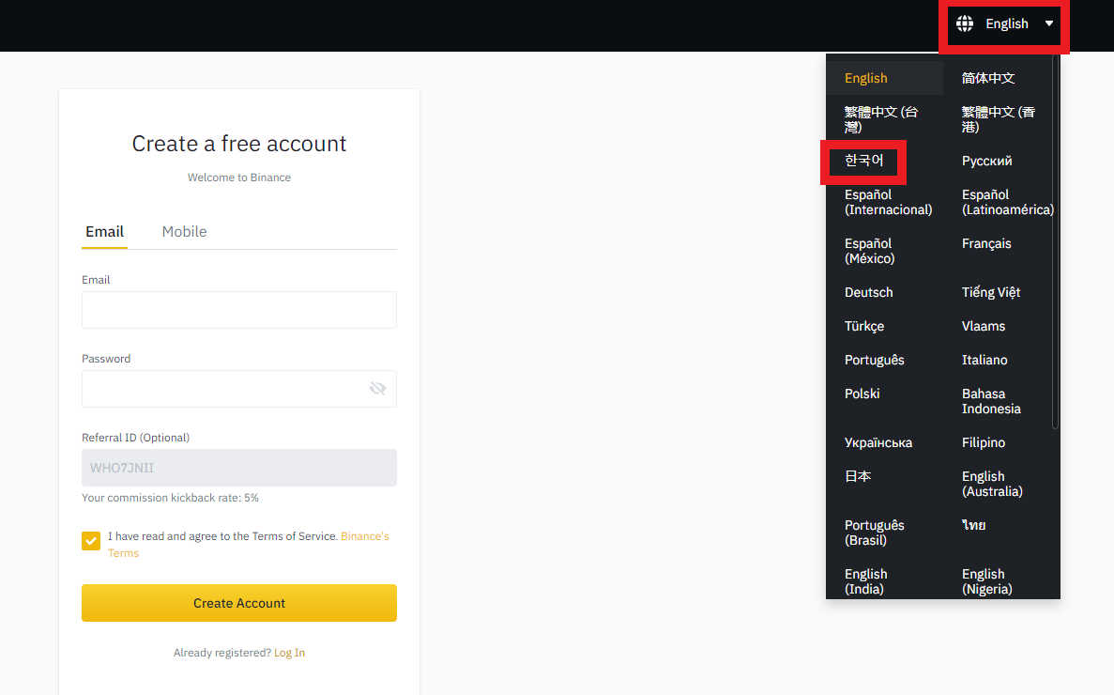Viewport: 1114px width, 695px height.
Task: Uncheck the Terms of Service checkbox
Action: coord(91,541)
